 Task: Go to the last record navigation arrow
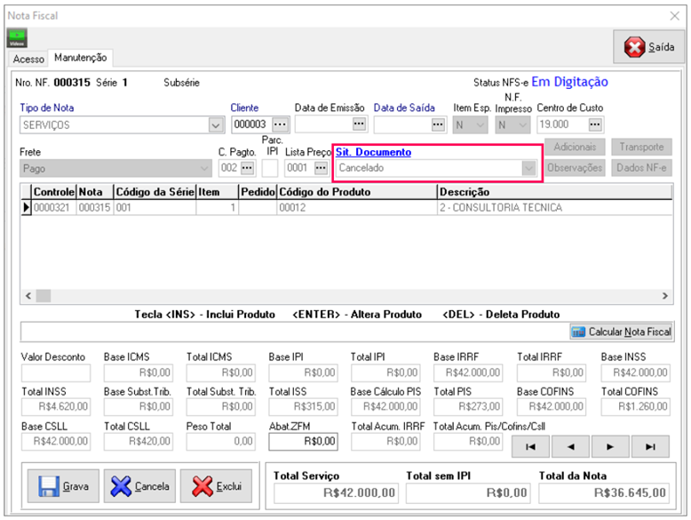[650, 446]
